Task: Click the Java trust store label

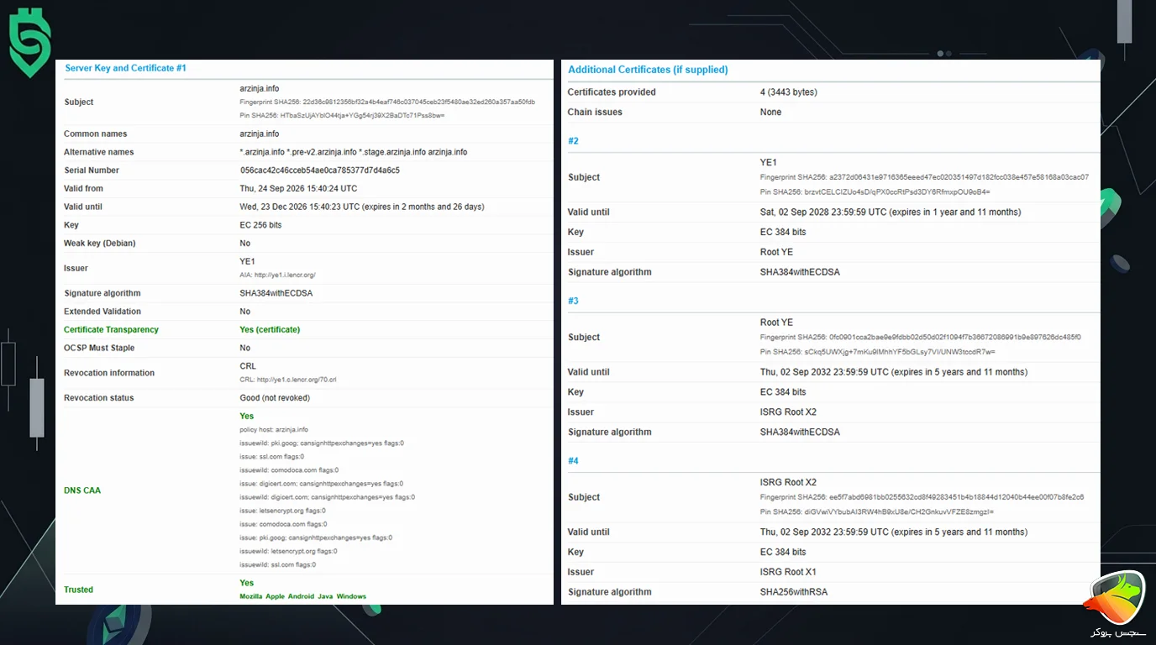Action: pyautogui.click(x=325, y=596)
